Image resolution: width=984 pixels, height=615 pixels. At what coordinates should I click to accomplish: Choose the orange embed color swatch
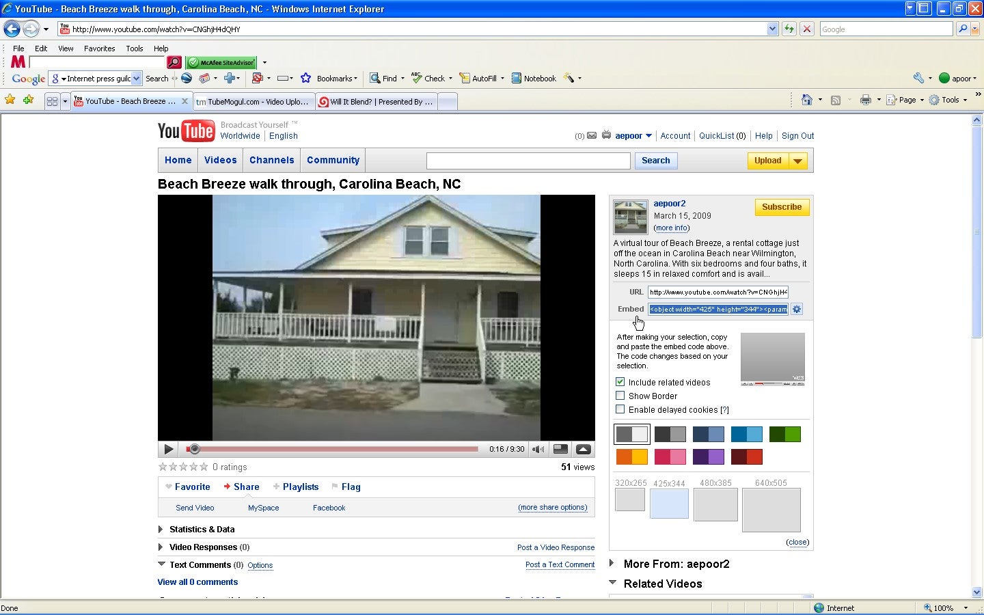coord(632,456)
